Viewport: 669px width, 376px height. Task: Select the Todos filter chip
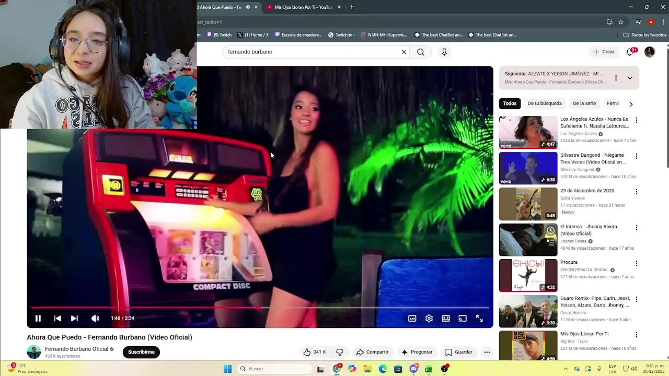tap(510, 103)
